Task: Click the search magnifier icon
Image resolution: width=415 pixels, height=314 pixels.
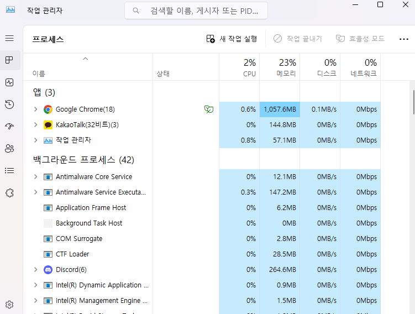Action: point(136,11)
